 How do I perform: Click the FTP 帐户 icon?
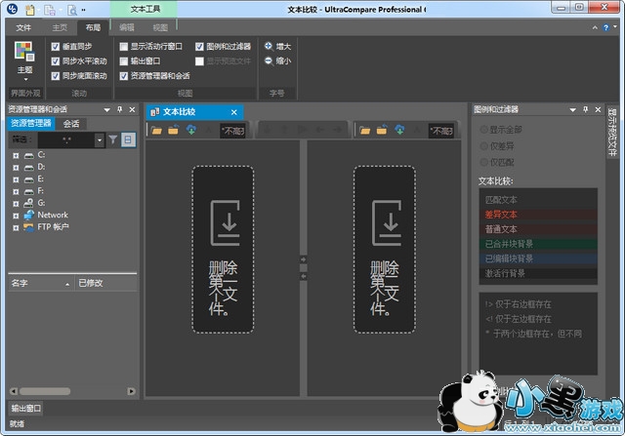(29, 227)
